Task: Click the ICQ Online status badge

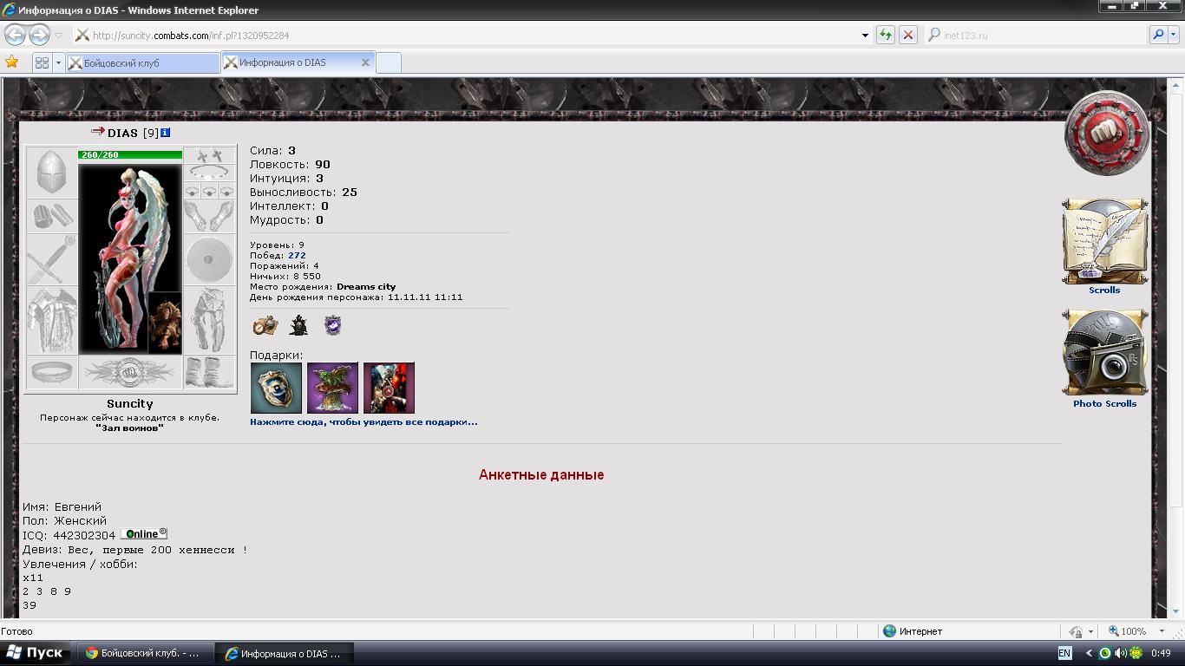Action: pyautogui.click(x=143, y=534)
